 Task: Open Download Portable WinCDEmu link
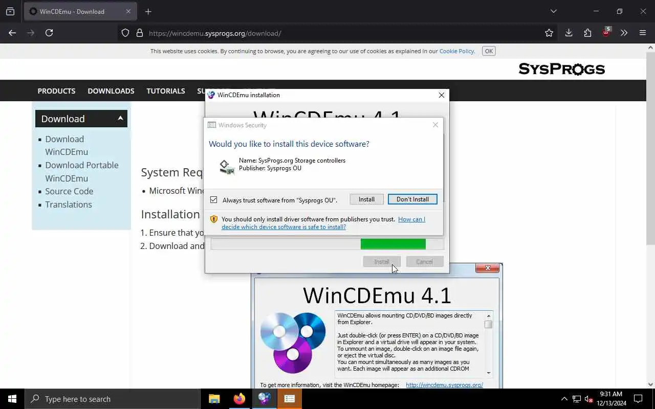coord(82,172)
